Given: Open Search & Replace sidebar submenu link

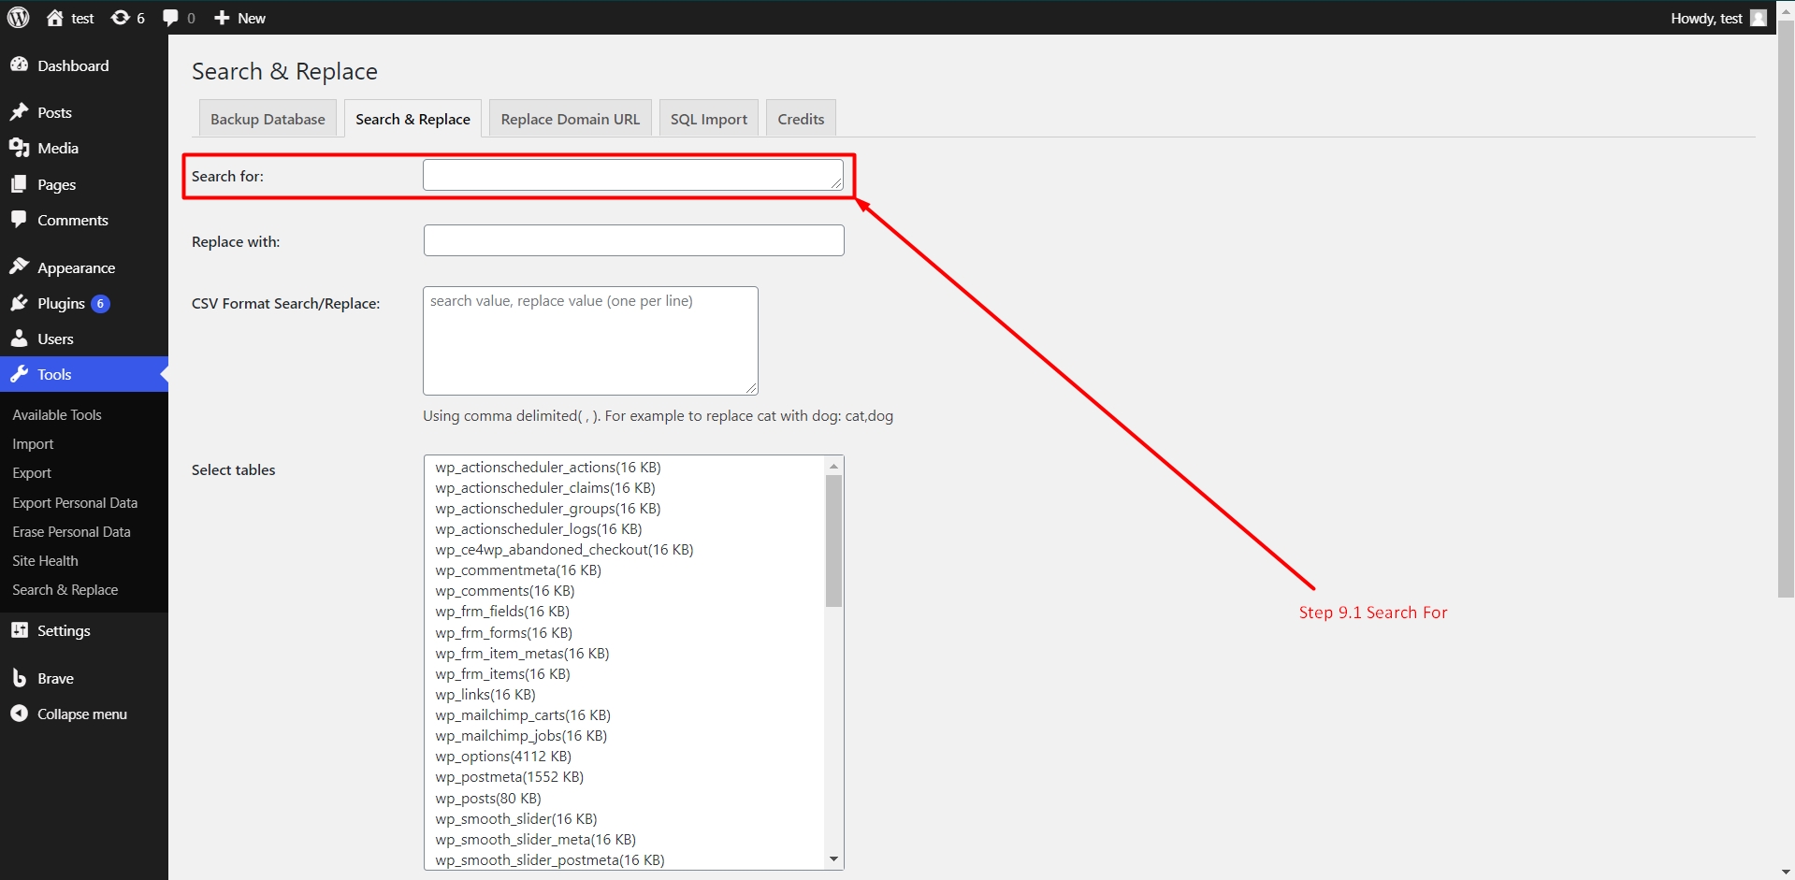Looking at the screenshot, I should [65, 589].
